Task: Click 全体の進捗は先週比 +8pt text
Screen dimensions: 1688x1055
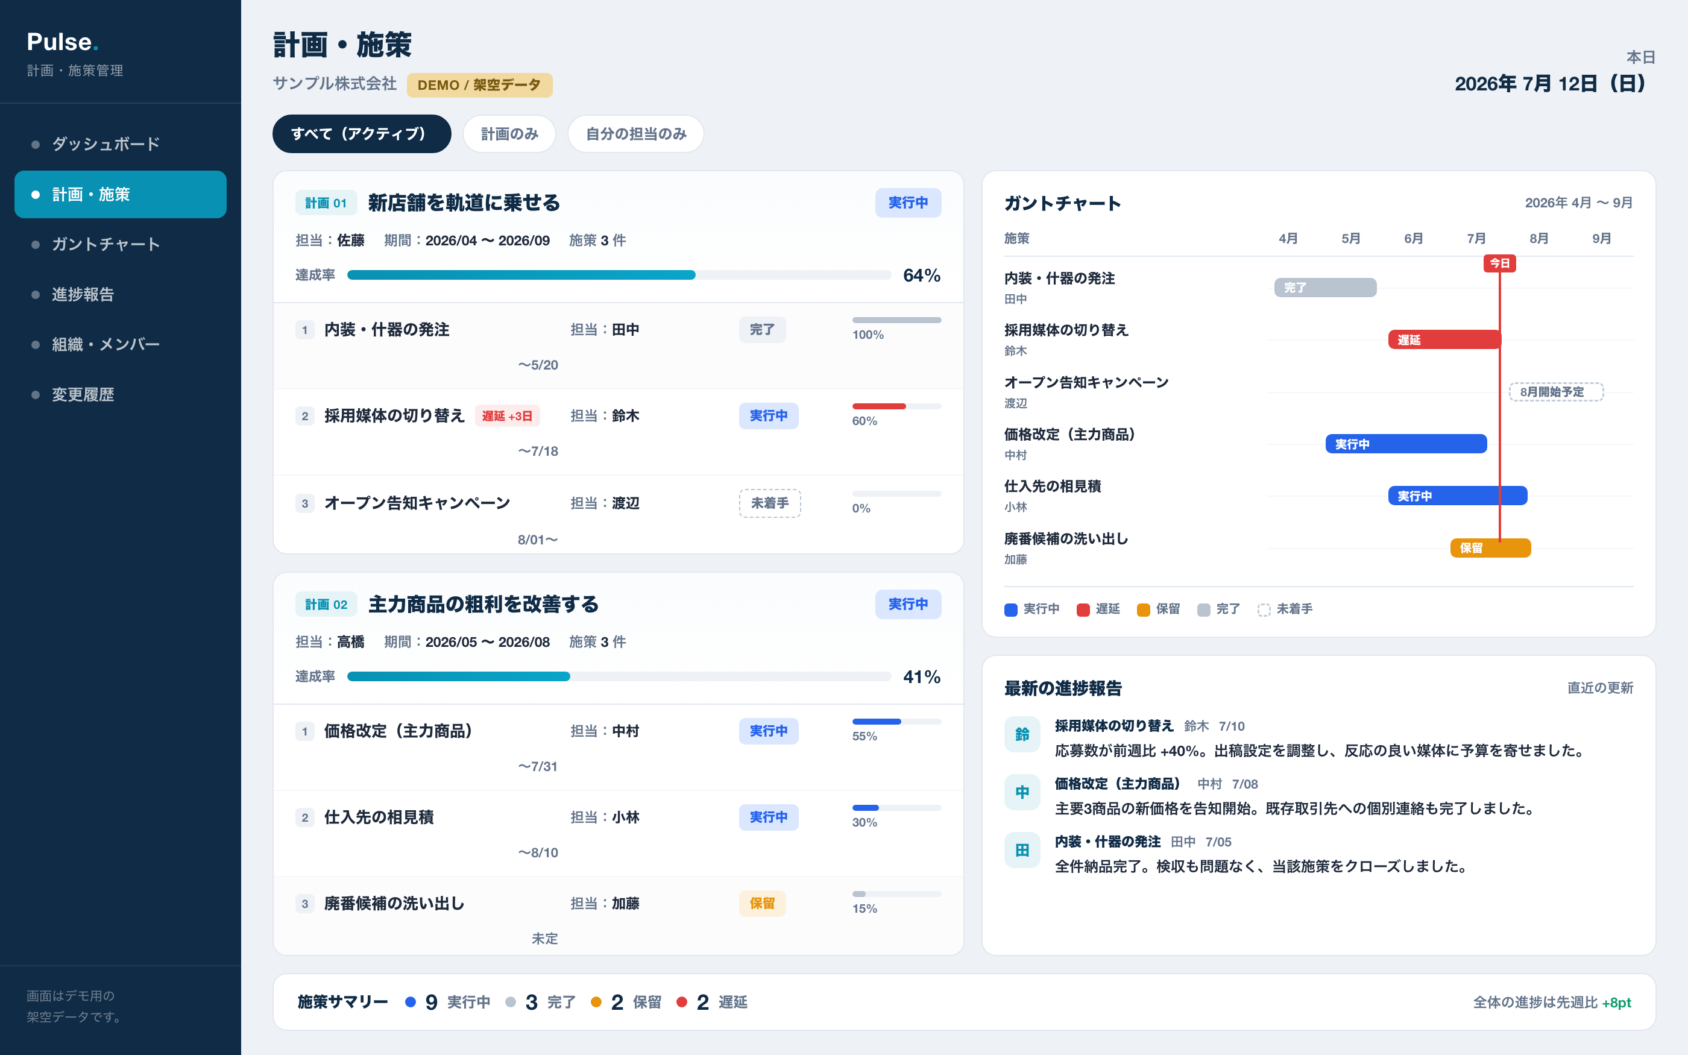Action: point(1552,1003)
